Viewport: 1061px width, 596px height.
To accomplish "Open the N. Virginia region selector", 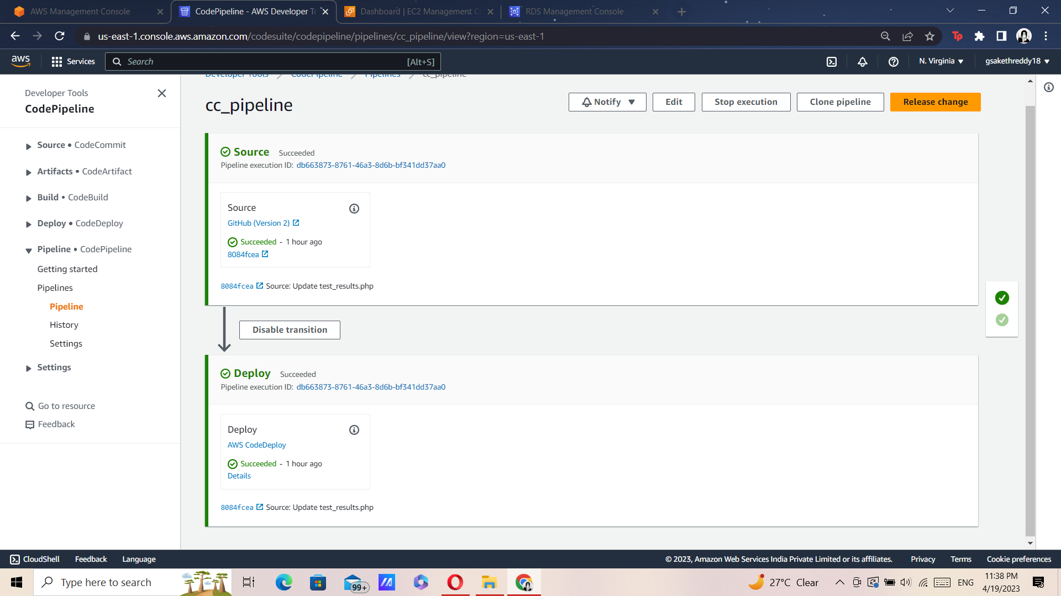I will (x=941, y=61).
